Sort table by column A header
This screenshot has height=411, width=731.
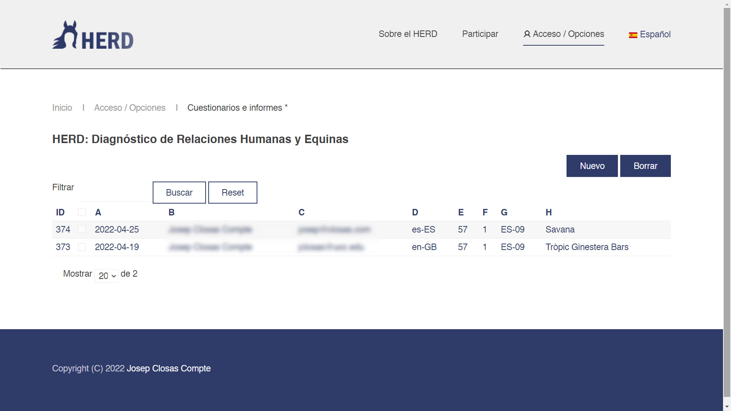[98, 212]
